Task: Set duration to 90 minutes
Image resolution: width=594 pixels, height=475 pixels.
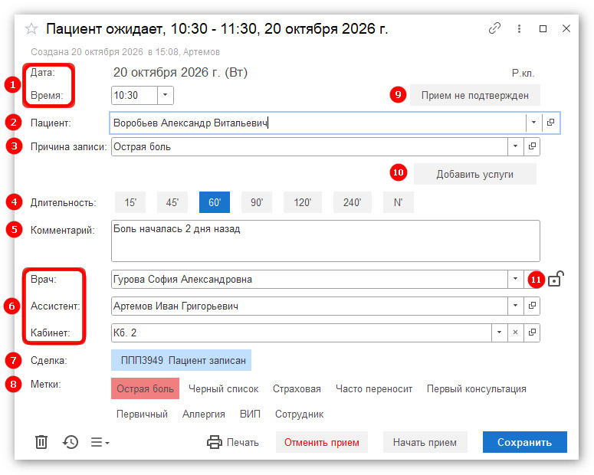Action: tap(257, 202)
